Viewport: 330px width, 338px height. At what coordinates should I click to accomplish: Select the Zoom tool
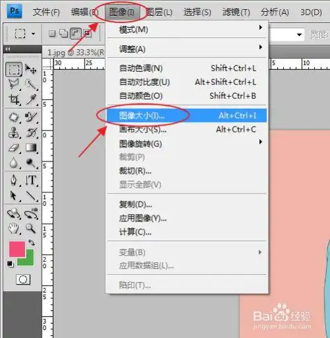[30, 229]
